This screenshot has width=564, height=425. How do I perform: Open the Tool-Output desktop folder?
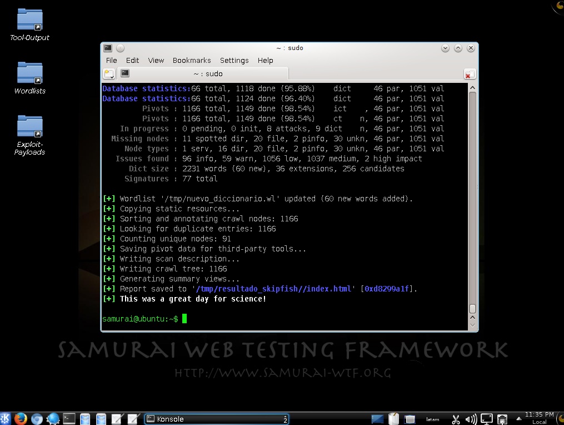coord(29,25)
